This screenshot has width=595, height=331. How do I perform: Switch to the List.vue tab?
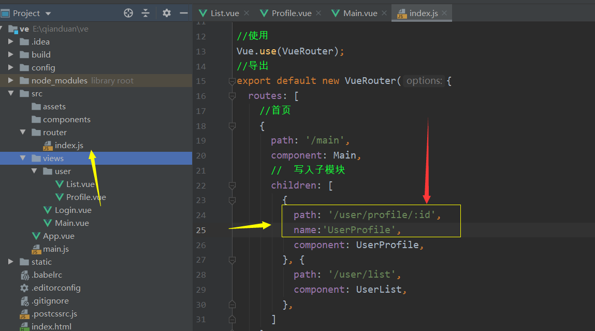225,13
